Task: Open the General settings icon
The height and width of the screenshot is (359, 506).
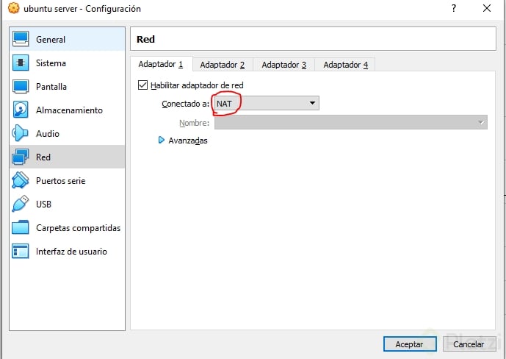Action: (x=21, y=40)
